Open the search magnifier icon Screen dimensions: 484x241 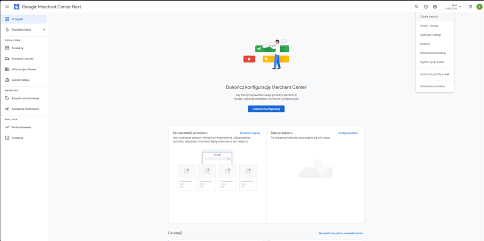[x=416, y=7]
